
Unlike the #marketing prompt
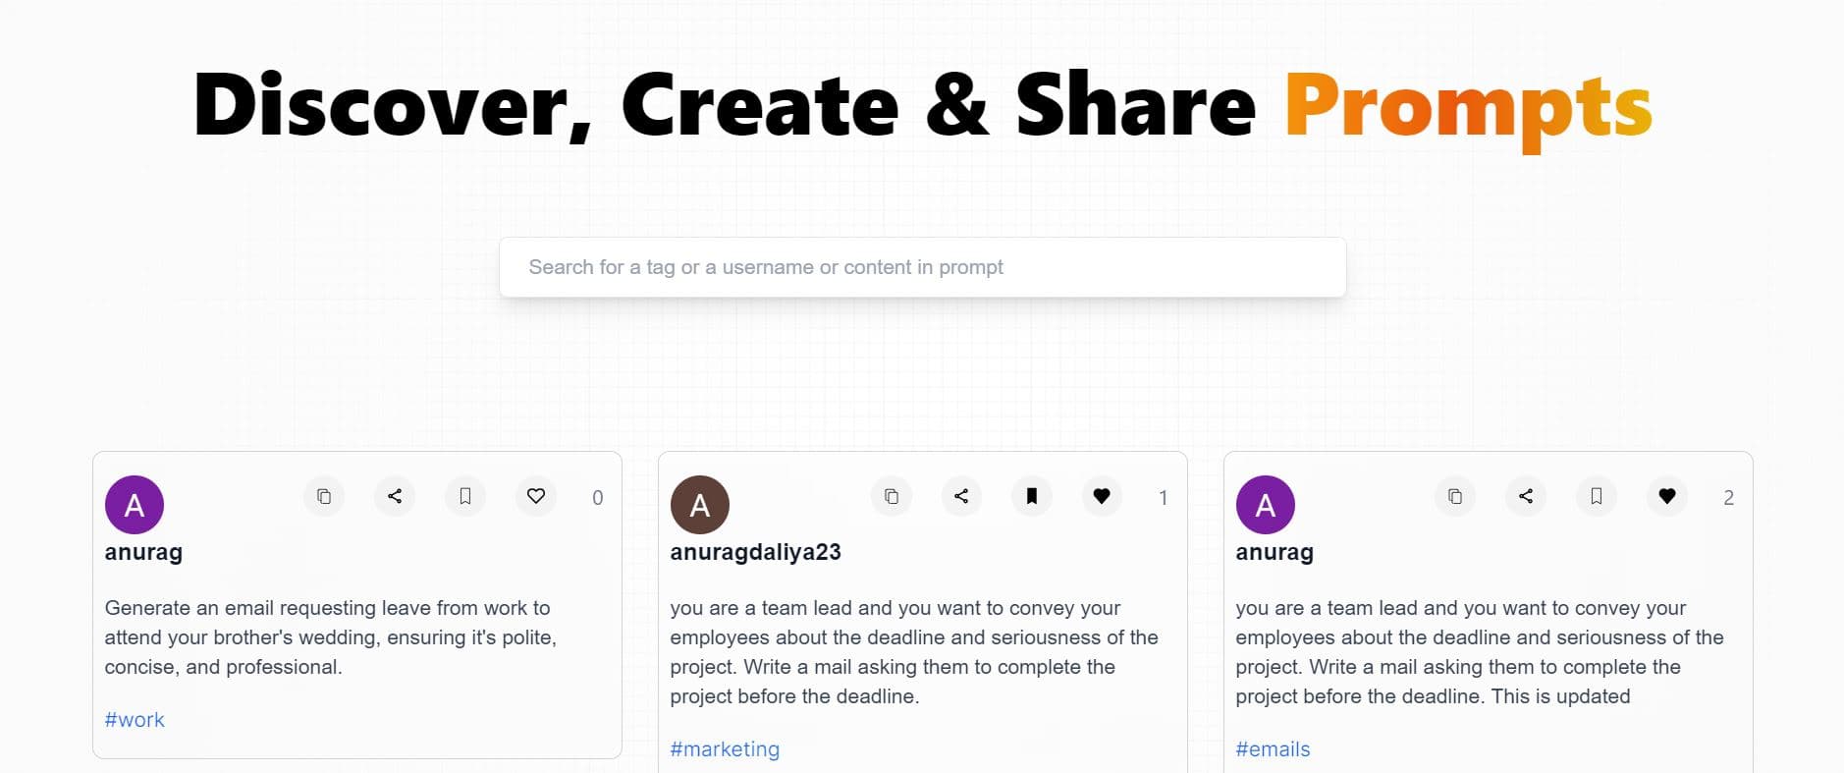[x=1102, y=496]
